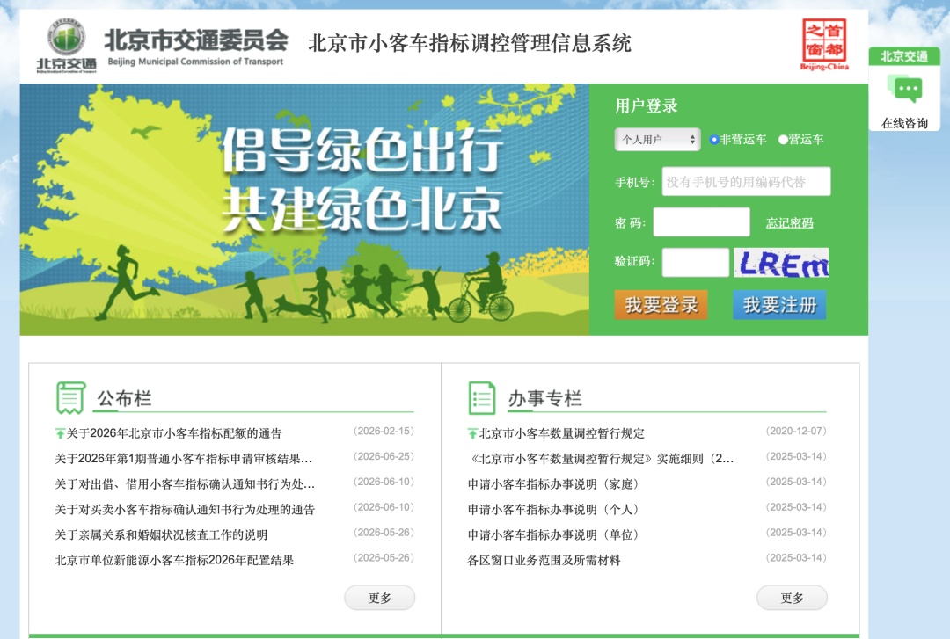
Task: Click the 用户登录 heading
Action: click(646, 106)
